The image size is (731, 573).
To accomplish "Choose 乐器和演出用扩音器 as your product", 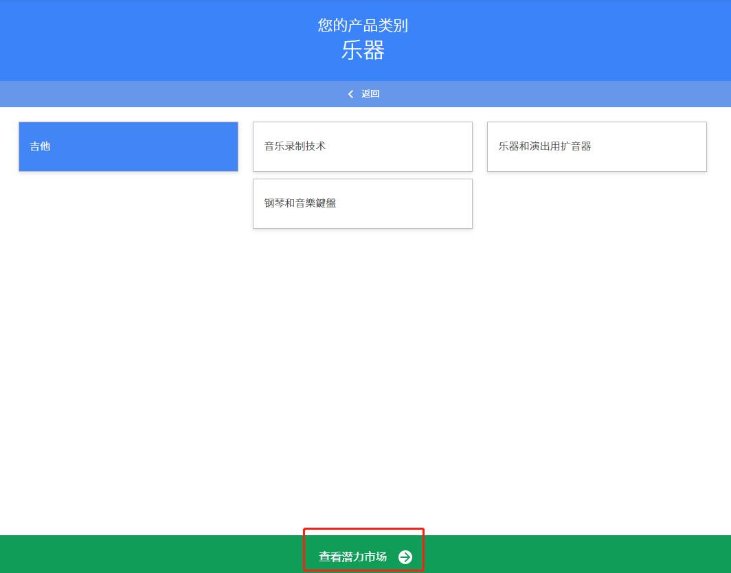I will (x=596, y=146).
